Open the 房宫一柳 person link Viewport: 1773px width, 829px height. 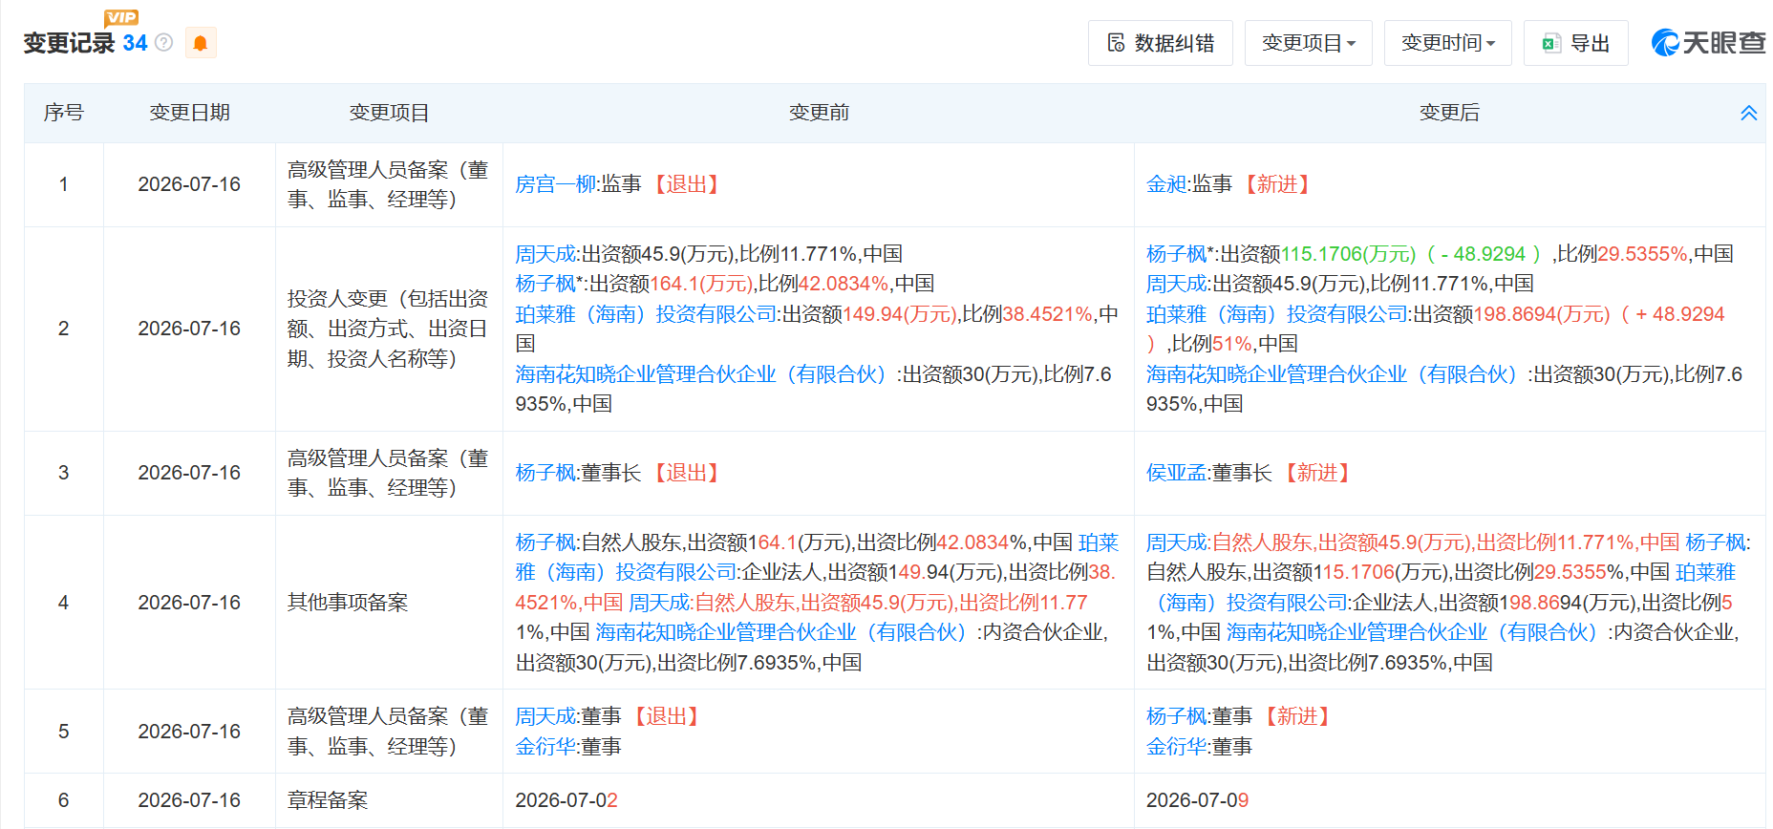[x=556, y=184]
